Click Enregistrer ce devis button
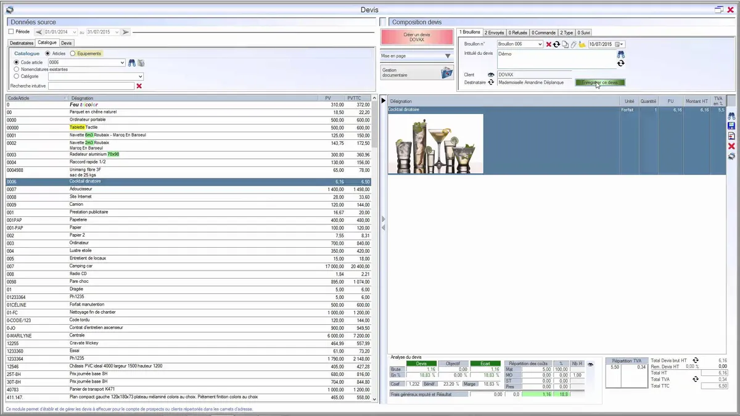 coord(600,83)
